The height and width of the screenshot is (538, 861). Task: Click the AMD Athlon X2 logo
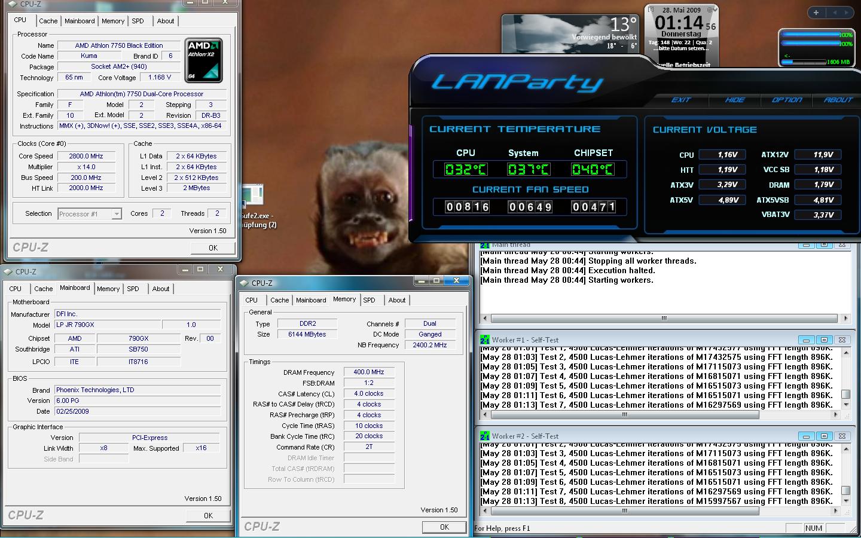coord(203,60)
